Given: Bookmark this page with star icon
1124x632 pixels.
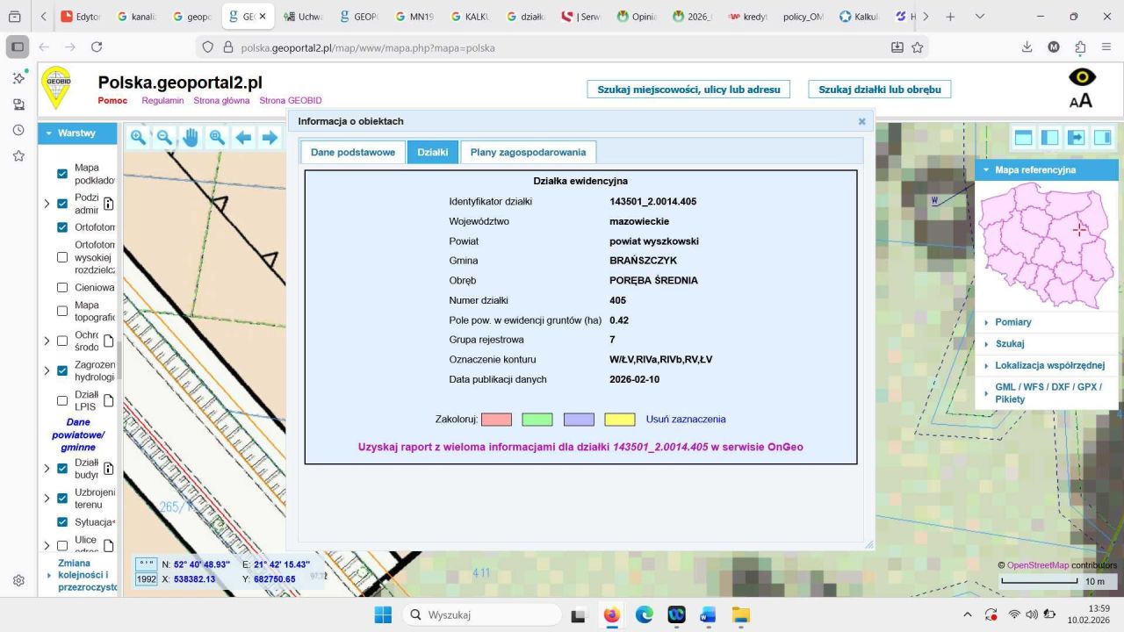Looking at the screenshot, I should click(x=918, y=47).
